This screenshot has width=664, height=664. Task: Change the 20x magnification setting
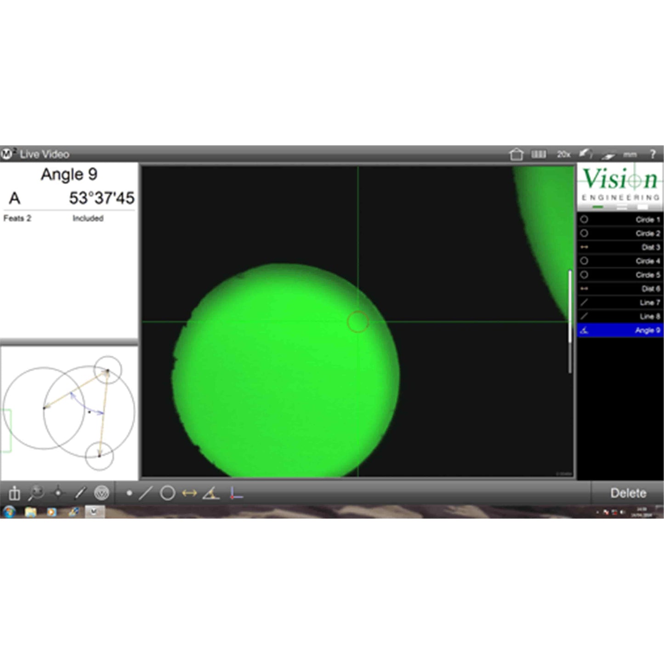pyautogui.click(x=564, y=154)
